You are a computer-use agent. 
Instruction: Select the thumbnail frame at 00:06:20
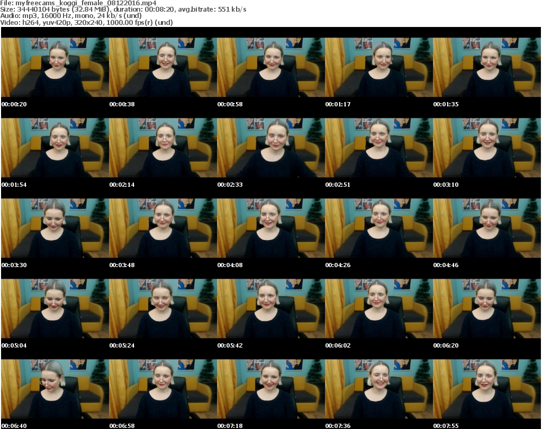click(487, 309)
